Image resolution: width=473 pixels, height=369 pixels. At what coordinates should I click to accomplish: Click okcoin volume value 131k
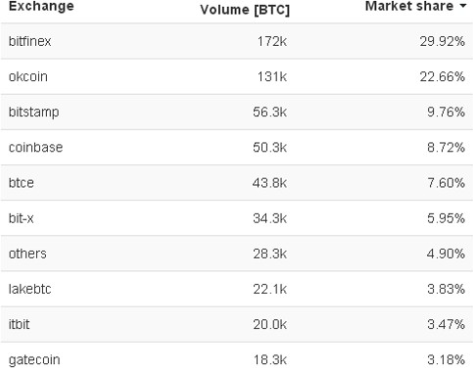272,76
